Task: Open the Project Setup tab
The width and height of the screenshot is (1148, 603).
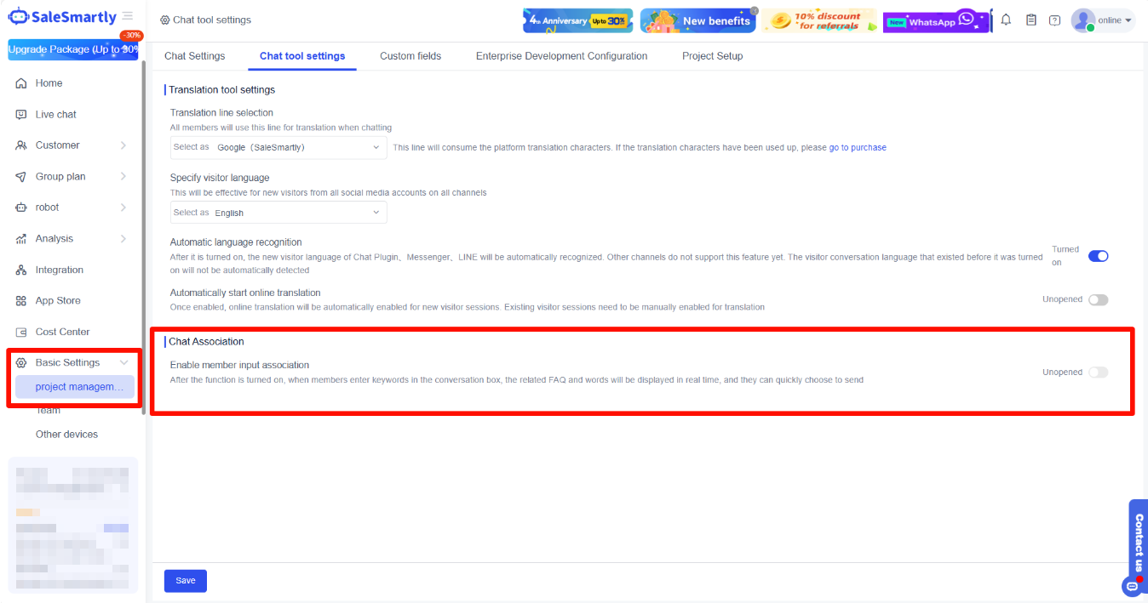Action: point(712,56)
